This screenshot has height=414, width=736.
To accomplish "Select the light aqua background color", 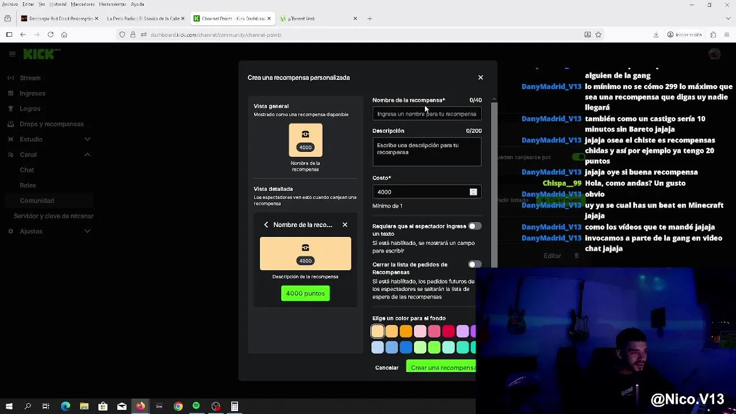I will [448, 347].
